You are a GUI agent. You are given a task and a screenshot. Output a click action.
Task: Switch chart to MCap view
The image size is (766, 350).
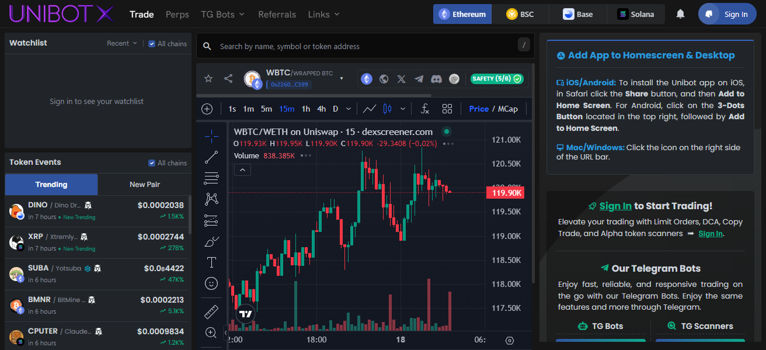pyautogui.click(x=507, y=109)
